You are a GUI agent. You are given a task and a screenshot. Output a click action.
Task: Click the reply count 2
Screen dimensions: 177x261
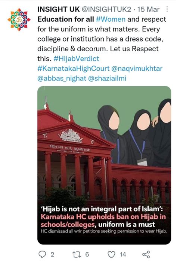click(x=52, y=255)
